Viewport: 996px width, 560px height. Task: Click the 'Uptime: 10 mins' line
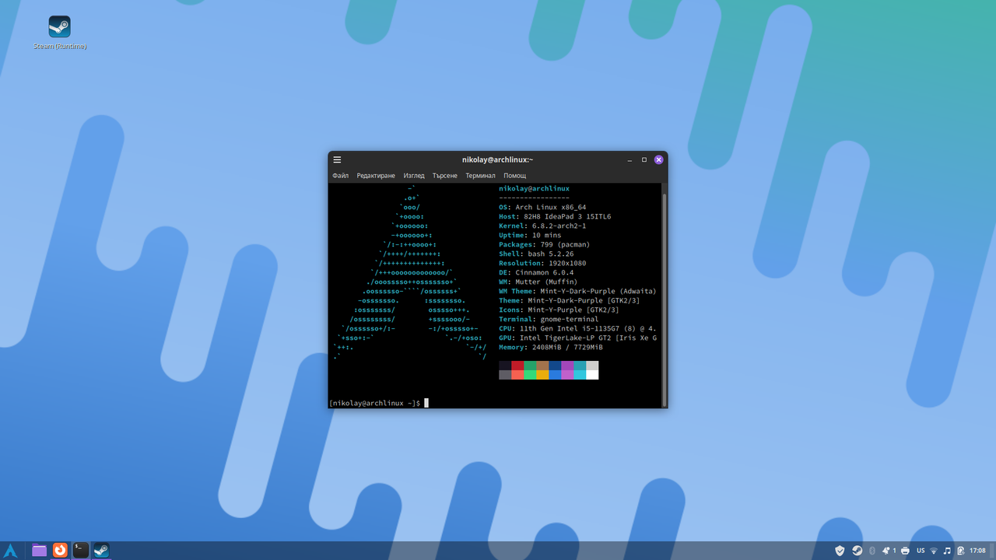tap(530, 235)
